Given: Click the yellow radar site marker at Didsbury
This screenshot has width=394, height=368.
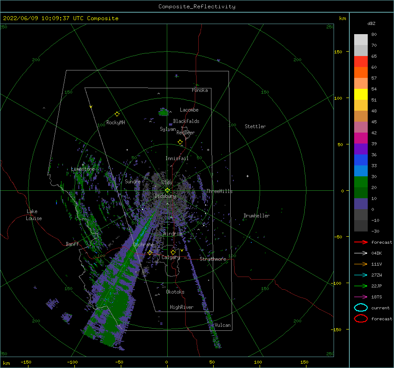Looking at the screenshot, I should tap(167, 190).
